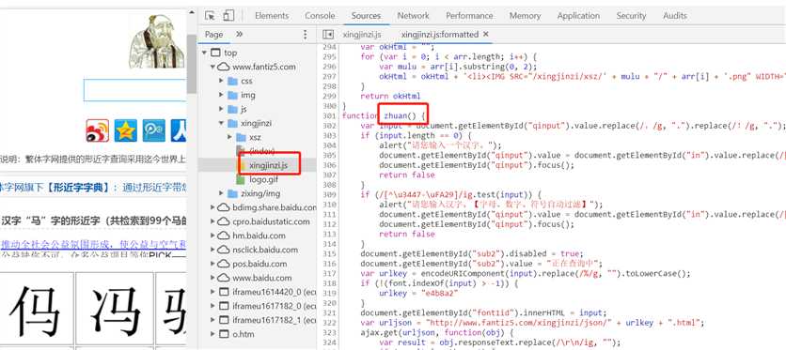This screenshot has width=786, height=350.
Task: Select the xingjinzi.js file in tree
Action: tap(268, 165)
